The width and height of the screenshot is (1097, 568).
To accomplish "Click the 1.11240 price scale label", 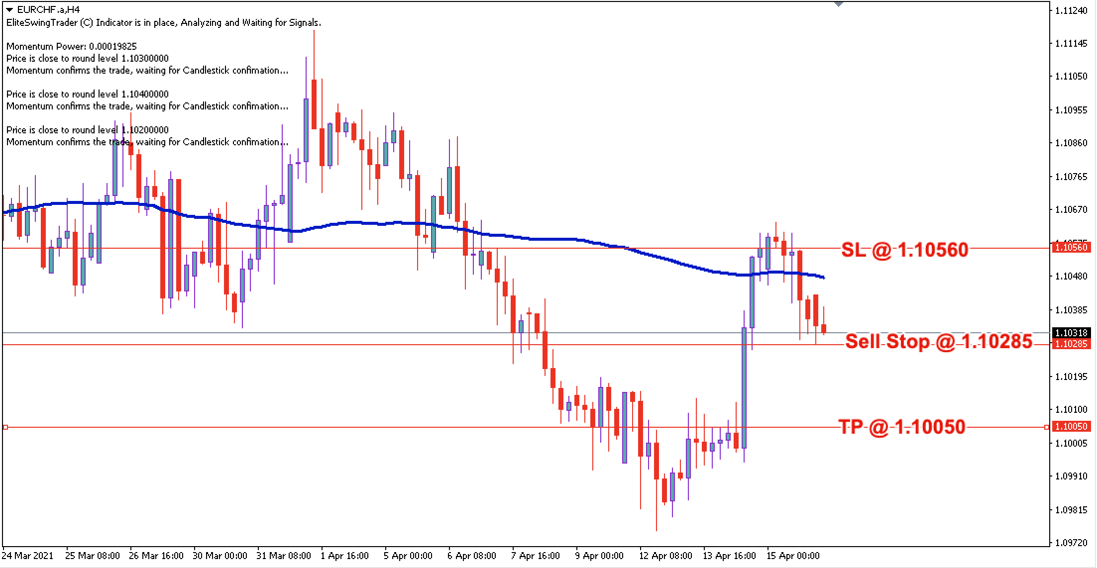I will click(1071, 11).
